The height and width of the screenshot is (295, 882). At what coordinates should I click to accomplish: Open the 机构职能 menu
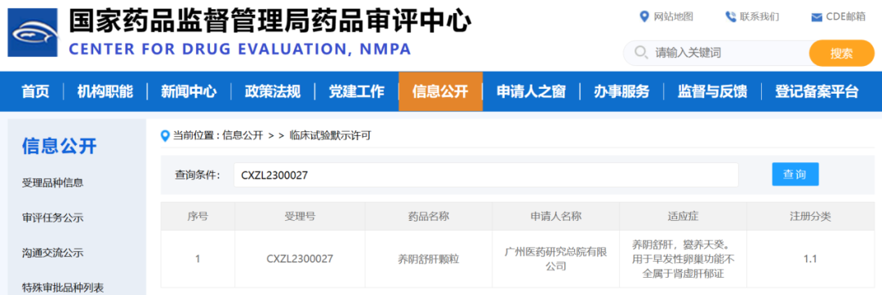click(x=105, y=91)
